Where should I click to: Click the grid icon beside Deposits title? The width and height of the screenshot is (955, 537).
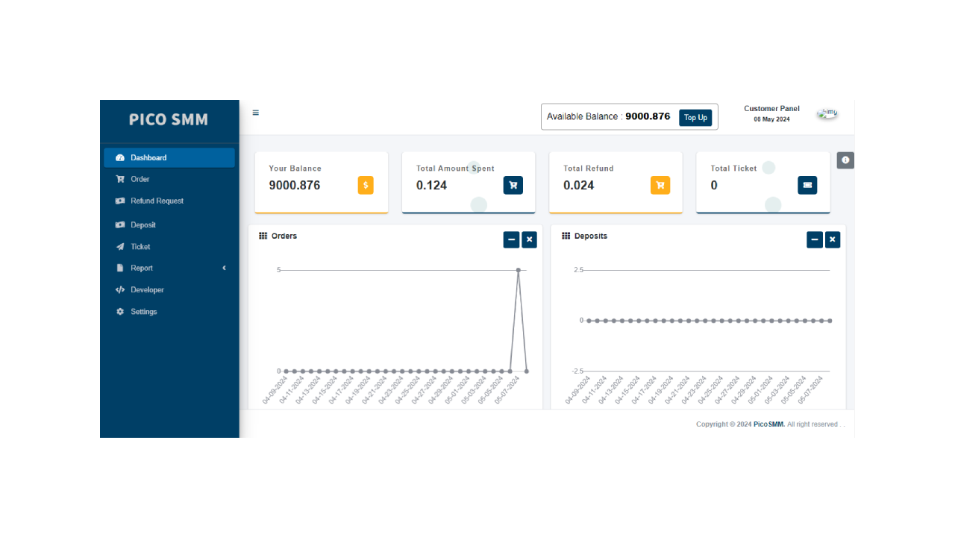pyautogui.click(x=566, y=236)
